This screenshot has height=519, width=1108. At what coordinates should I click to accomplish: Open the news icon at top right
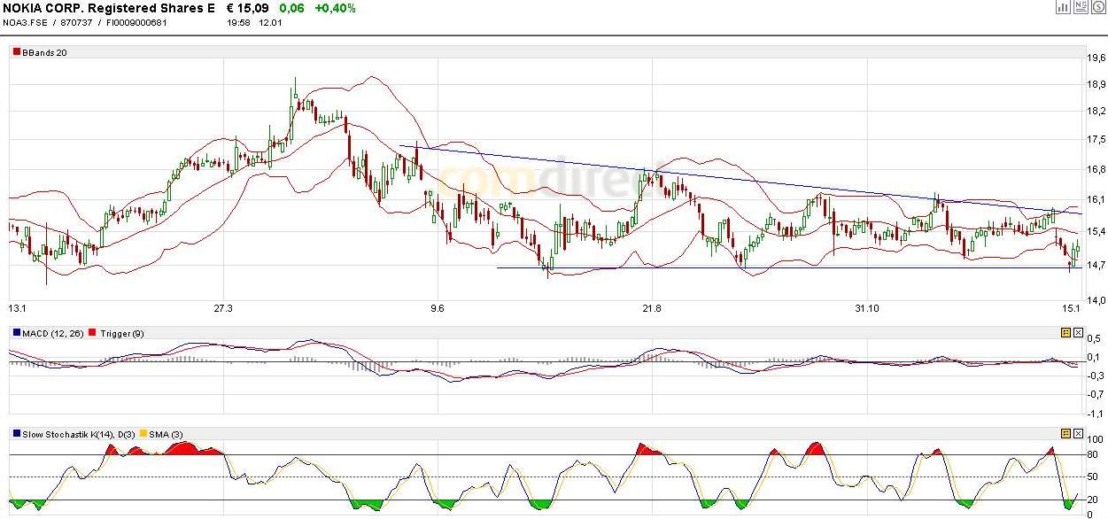pyautogui.click(x=1081, y=7)
